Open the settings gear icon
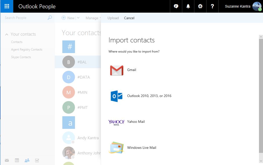Image resolution: width=263 pixels, height=165 pixels. [x=200, y=6]
